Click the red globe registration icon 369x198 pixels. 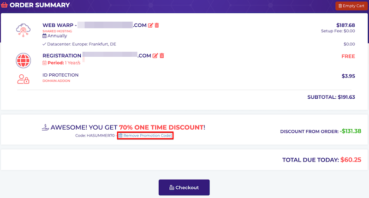24,60
